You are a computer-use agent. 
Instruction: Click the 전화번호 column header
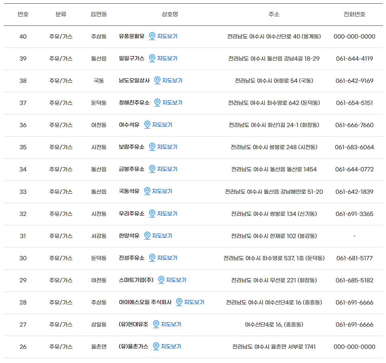[354, 14]
